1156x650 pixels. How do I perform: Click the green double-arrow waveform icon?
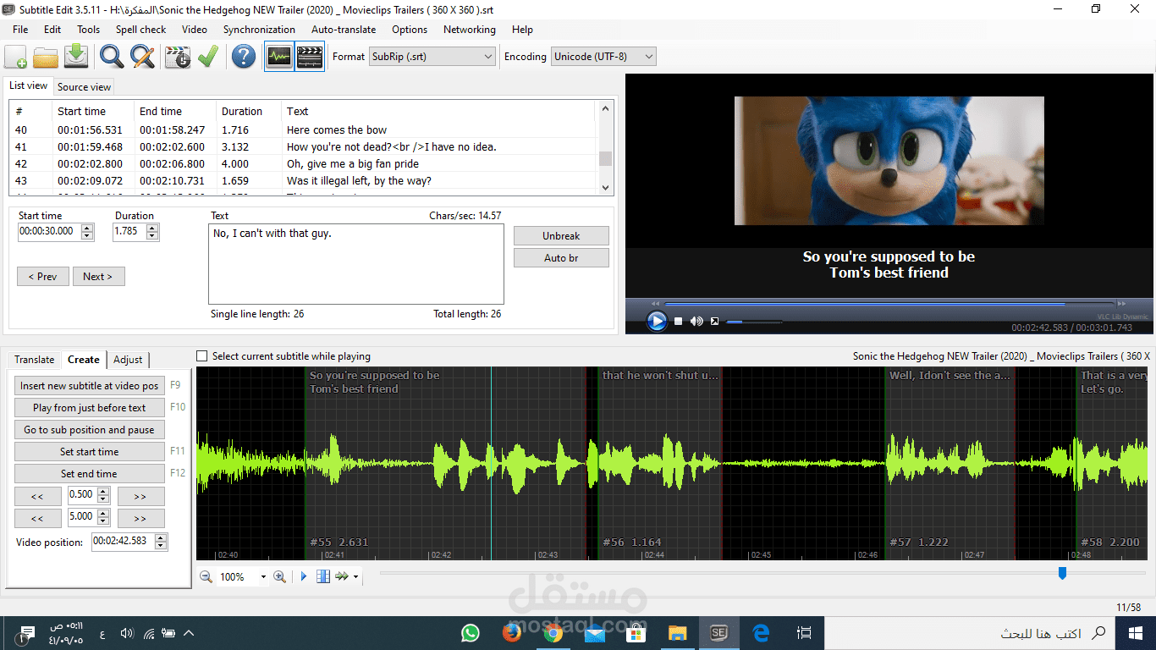[x=342, y=576]
